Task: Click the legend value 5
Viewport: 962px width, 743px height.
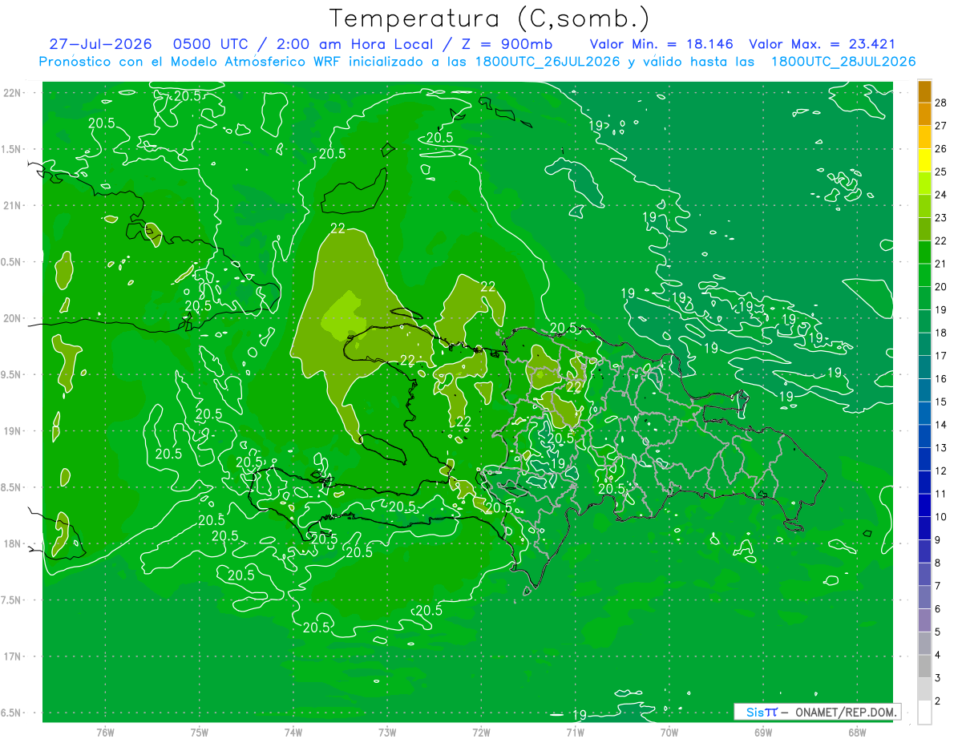Action: click(x=938, y=632)
